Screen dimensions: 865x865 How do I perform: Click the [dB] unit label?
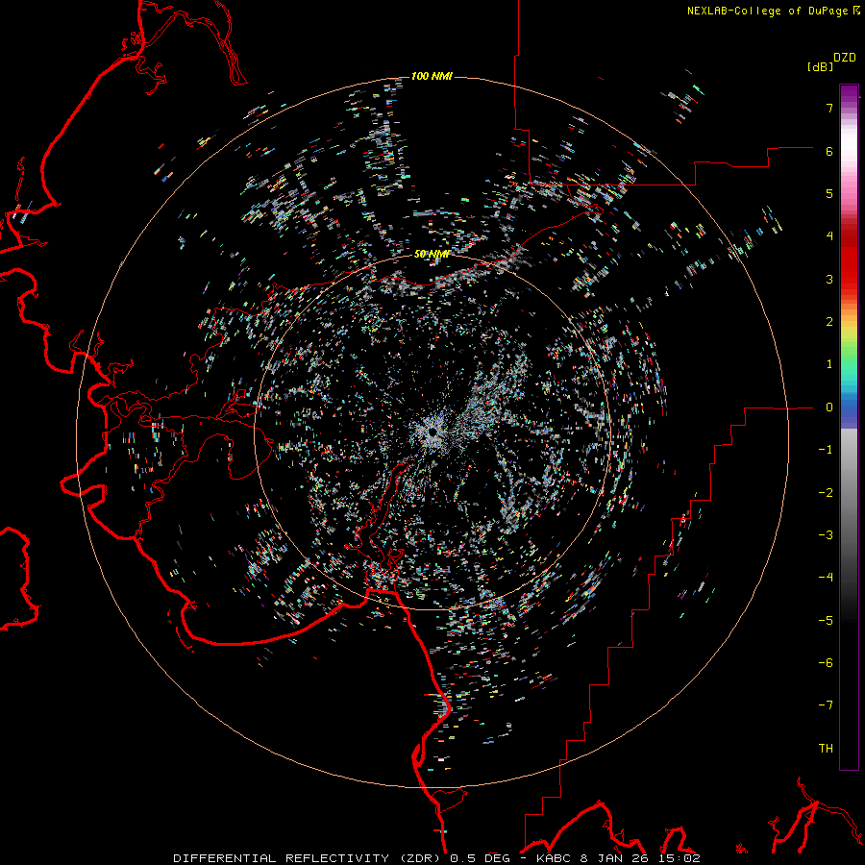point(821,66)
